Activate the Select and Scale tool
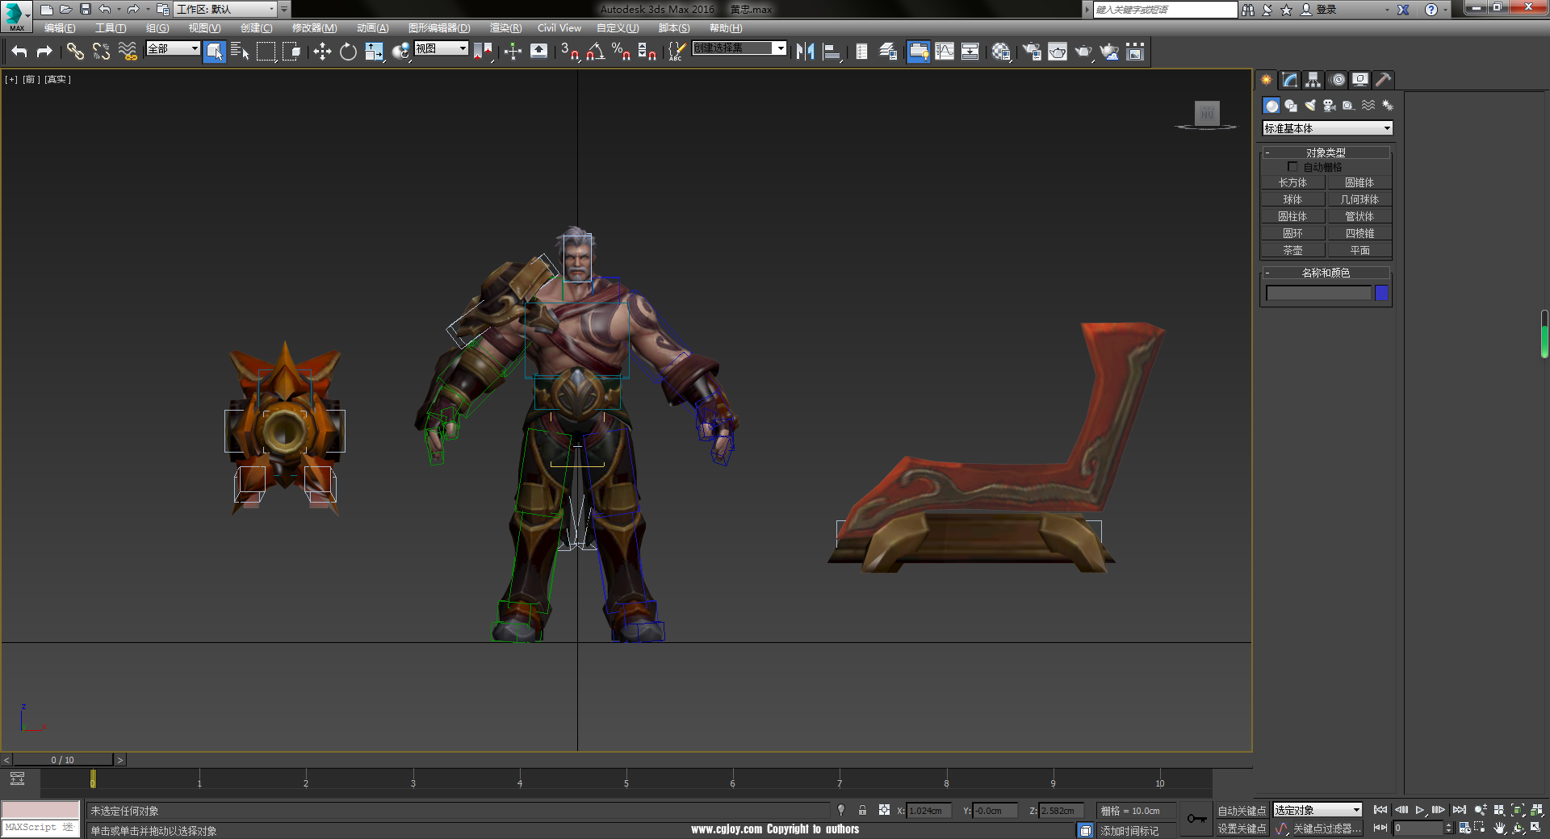This screenshot has height=839, width=1550. tap(374, 52)
